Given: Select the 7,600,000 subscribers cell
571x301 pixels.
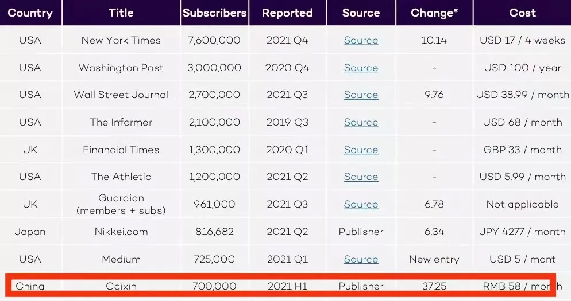Looking at the screenshot, I should coord(214,40).
